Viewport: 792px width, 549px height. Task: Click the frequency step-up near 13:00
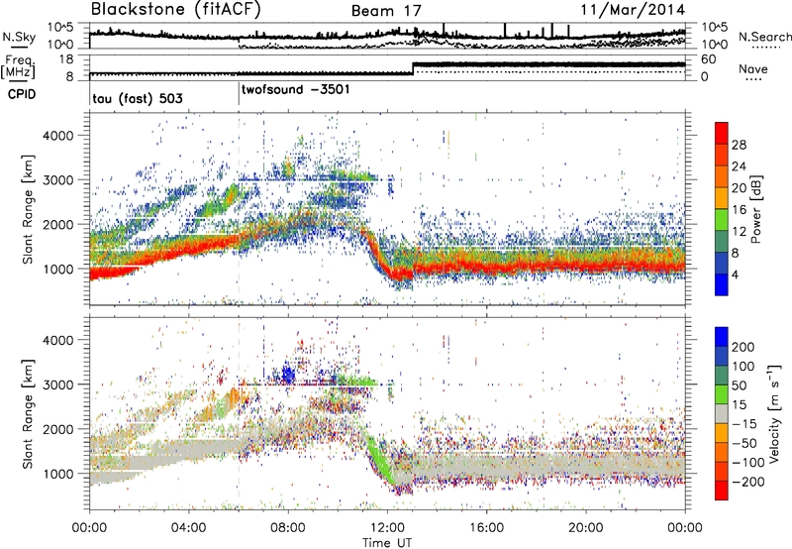click(x=413, y=68)
